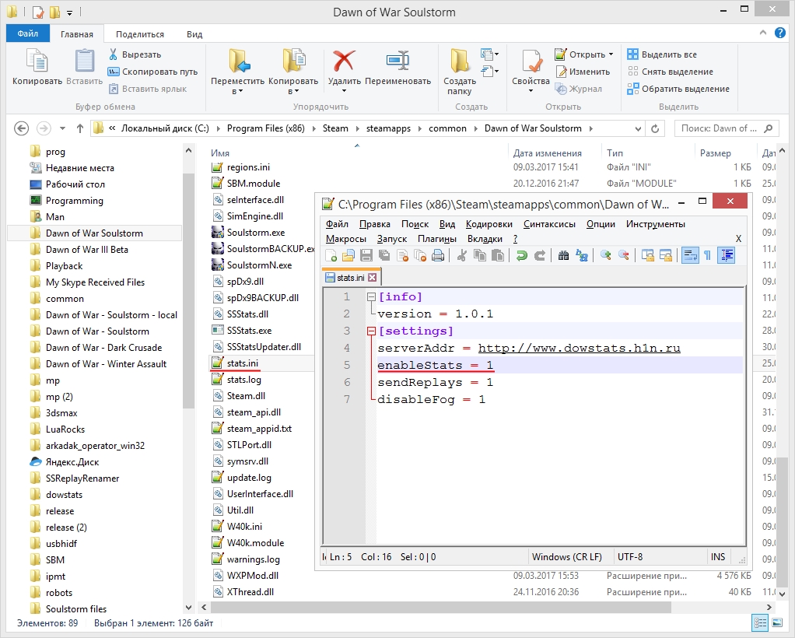Click Переименовать ribbon icon
The image size is (795, 638).
pos(397,61)
